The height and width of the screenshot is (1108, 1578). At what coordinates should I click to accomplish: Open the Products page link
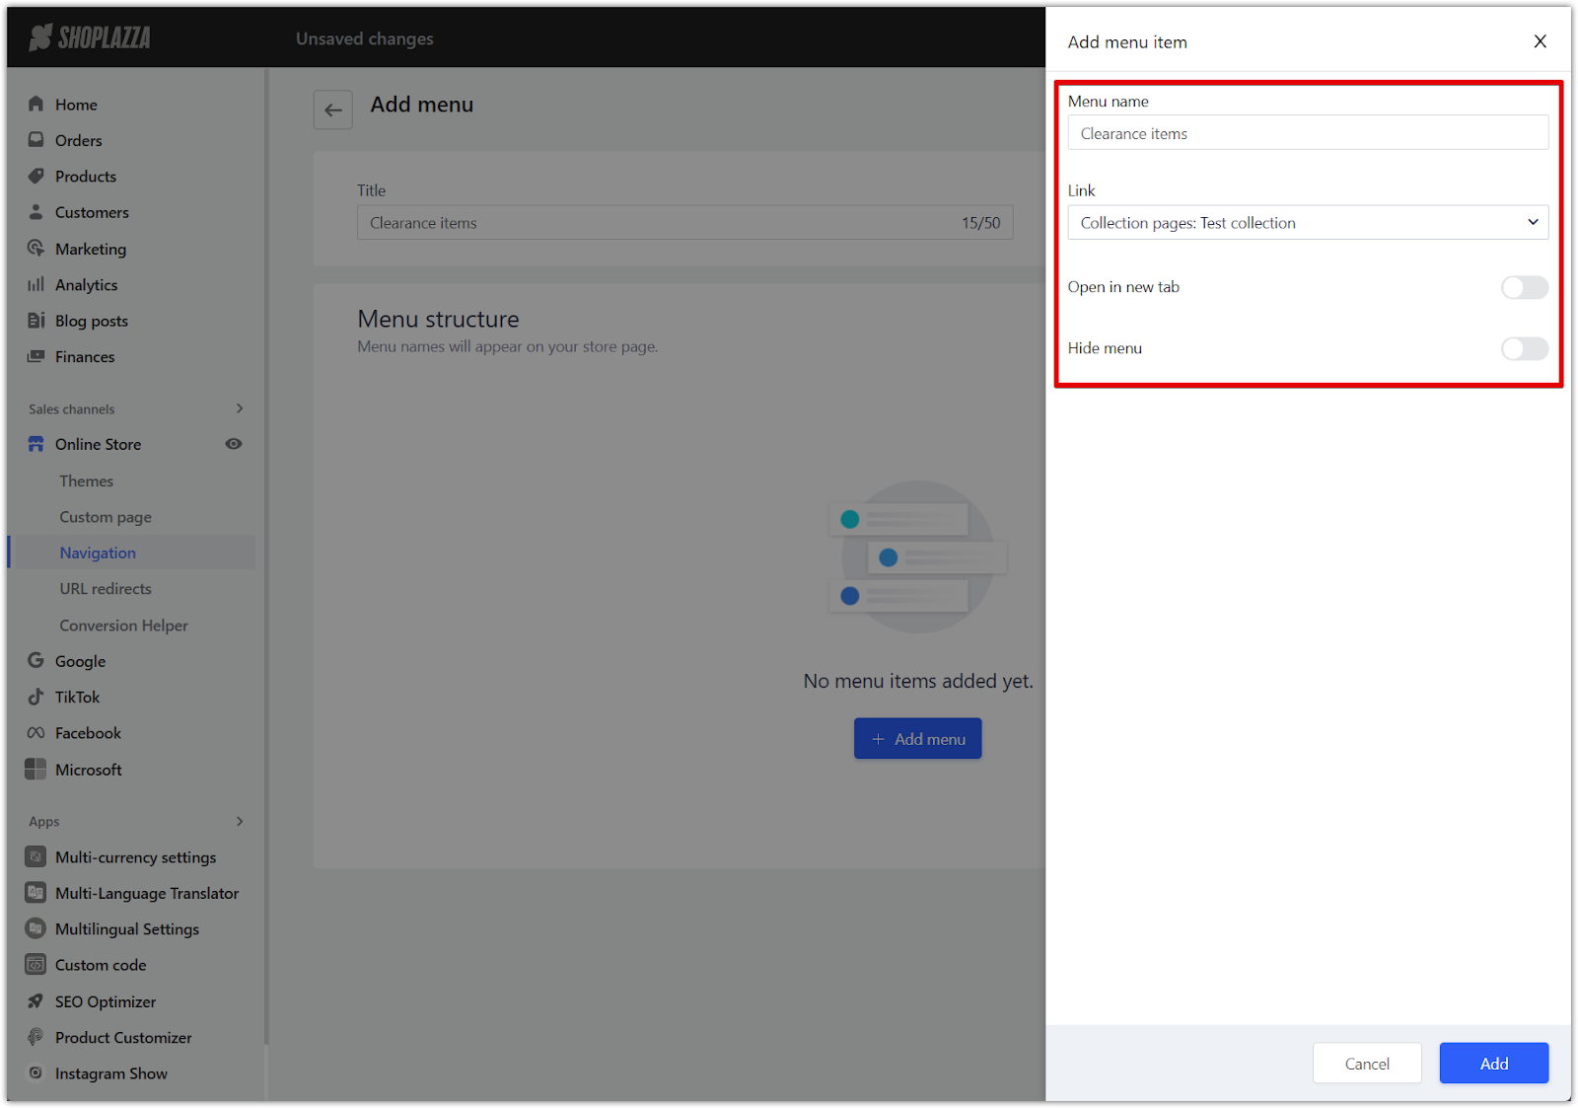[86, 177]
